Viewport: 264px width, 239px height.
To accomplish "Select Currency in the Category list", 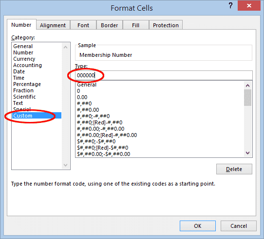I will pyautogui.click(x=24, y=59).
